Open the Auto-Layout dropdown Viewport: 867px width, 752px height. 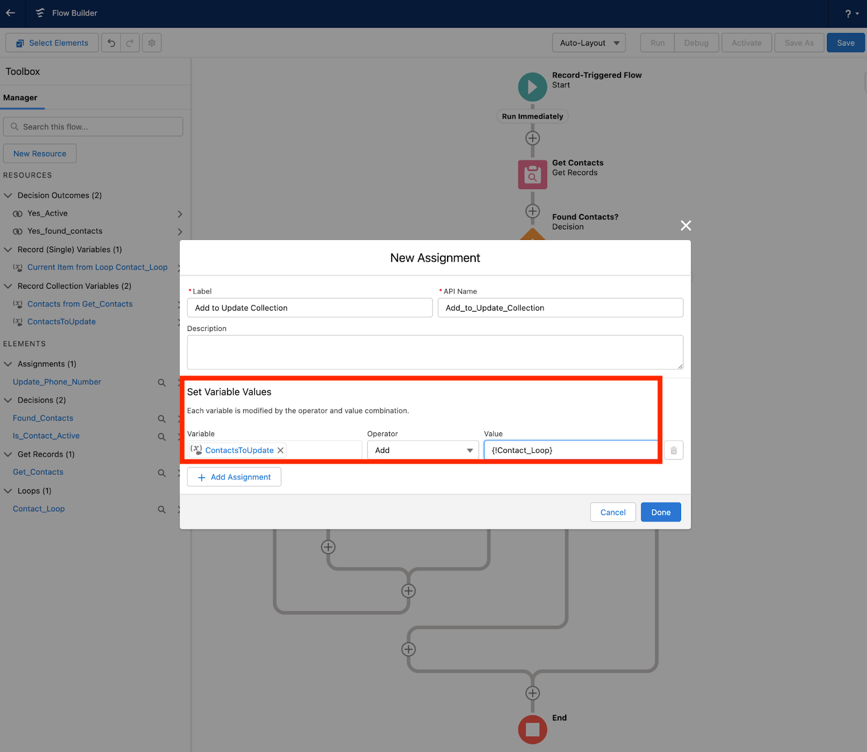click(588, 42)
